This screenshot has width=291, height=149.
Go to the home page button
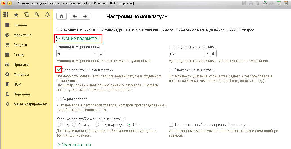click(x=61, y=16)
